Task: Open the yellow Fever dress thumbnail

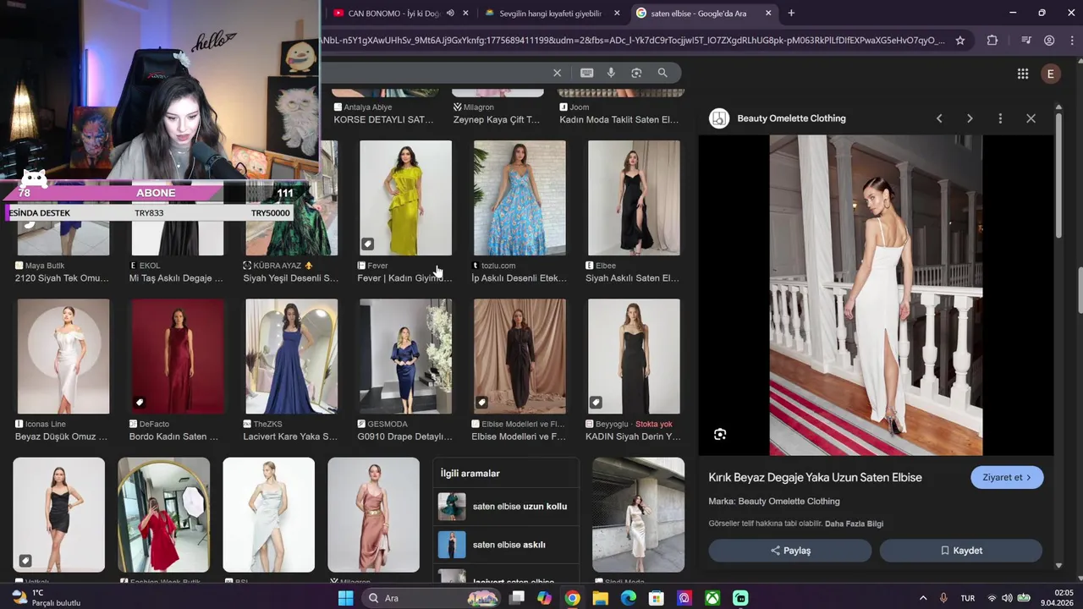Action: [405, 198]
